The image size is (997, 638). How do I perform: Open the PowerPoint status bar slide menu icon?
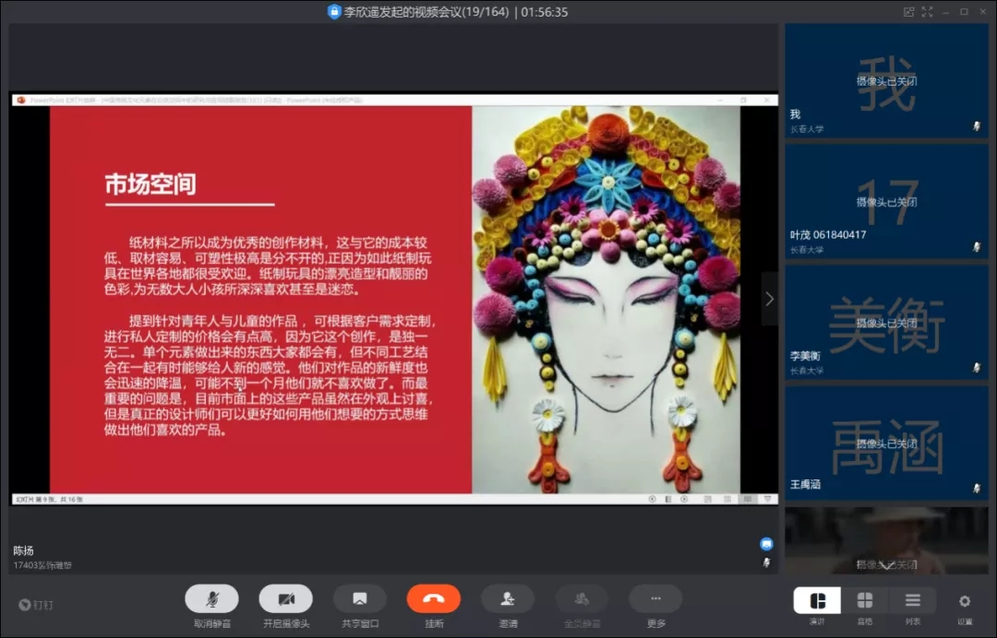667,500
